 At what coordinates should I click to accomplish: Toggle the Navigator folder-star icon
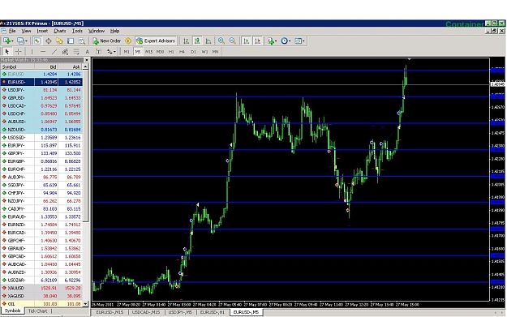click(x=59, y=41)
